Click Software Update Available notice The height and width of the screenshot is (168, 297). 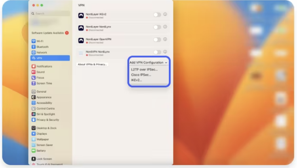[x=50, y=33]
